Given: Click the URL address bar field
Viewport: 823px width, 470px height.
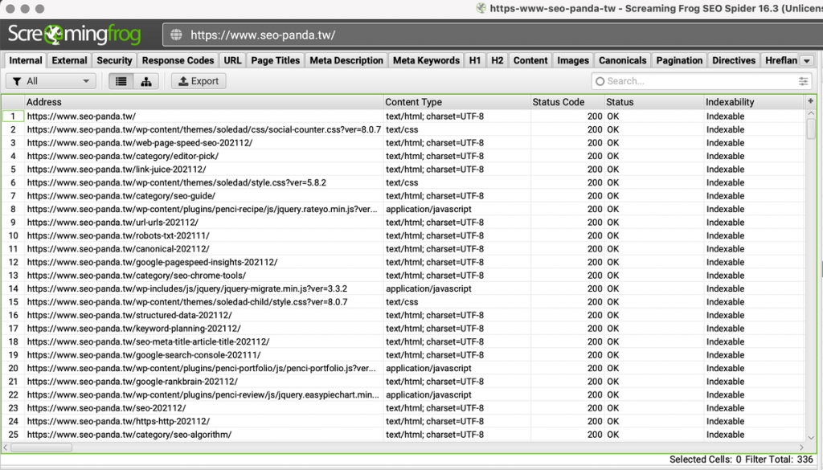Looking at the screenshot, I should 493,35.
